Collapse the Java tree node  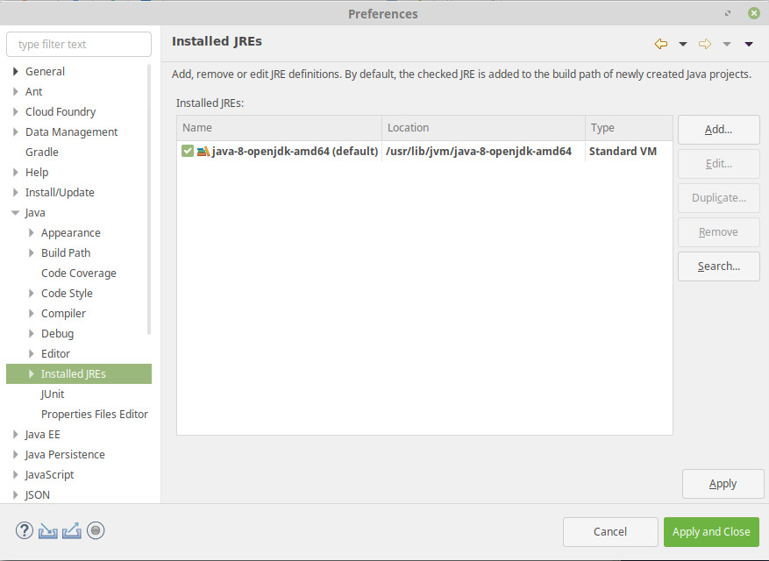[16, 213]
